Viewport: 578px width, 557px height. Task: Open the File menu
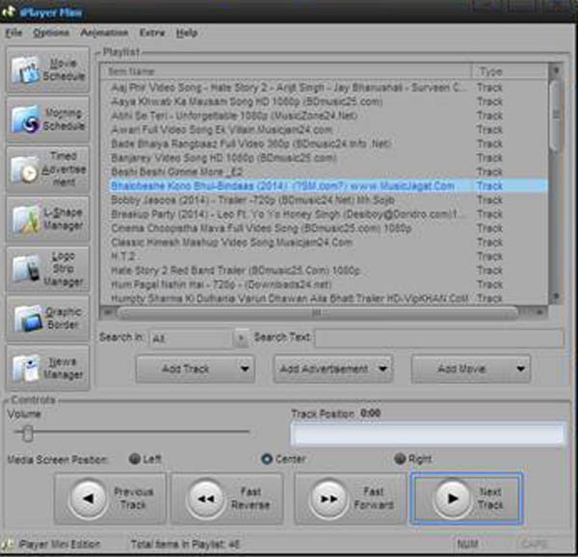(x=13, y=33)
